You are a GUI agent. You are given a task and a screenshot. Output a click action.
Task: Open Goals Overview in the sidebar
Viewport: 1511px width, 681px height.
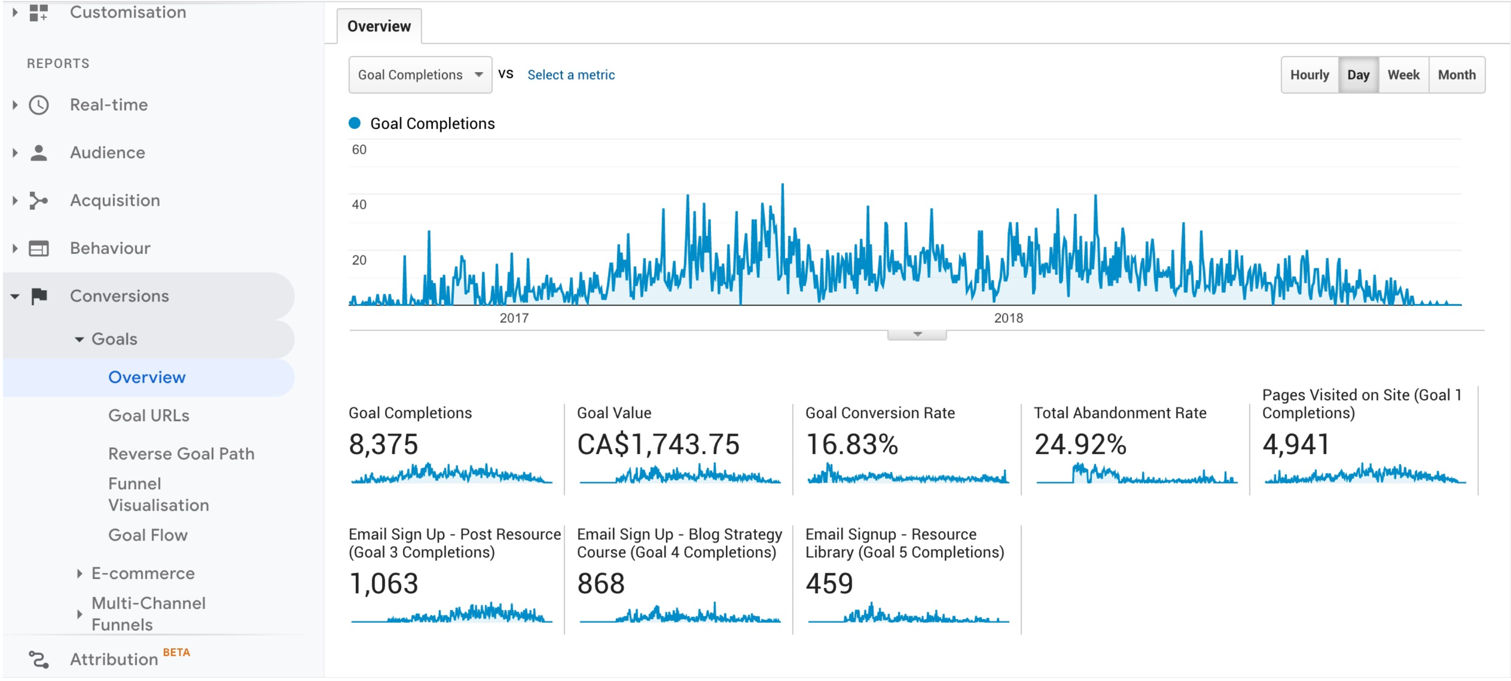click(x=147, y=377)
